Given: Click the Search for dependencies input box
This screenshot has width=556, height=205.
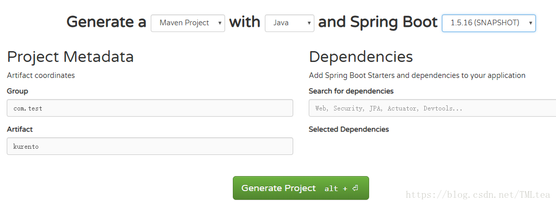Looking at the screenshot, I should [x=432, y=108].
